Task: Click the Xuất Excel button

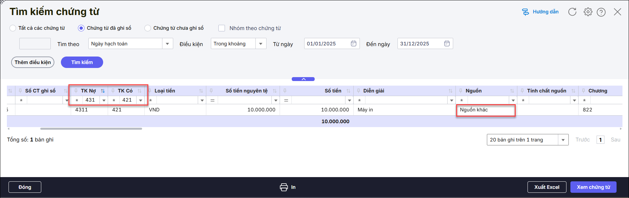Action: tap(546, 187)
